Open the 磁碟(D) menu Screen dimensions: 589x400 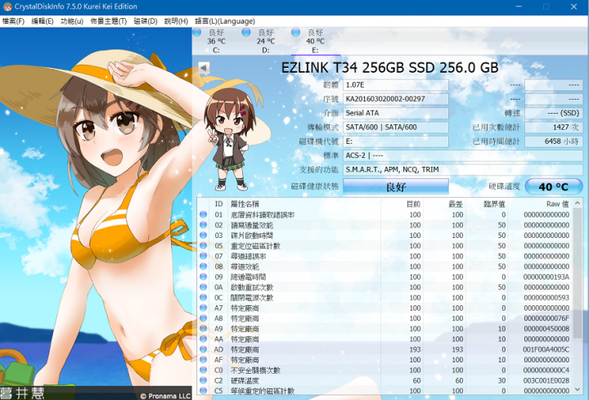point(146,21)
